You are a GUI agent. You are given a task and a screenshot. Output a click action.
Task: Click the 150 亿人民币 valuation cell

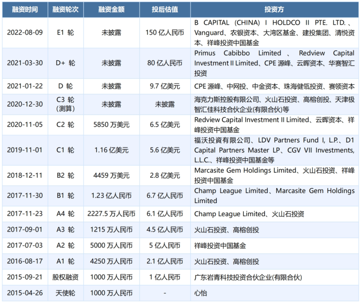[165, 33]
